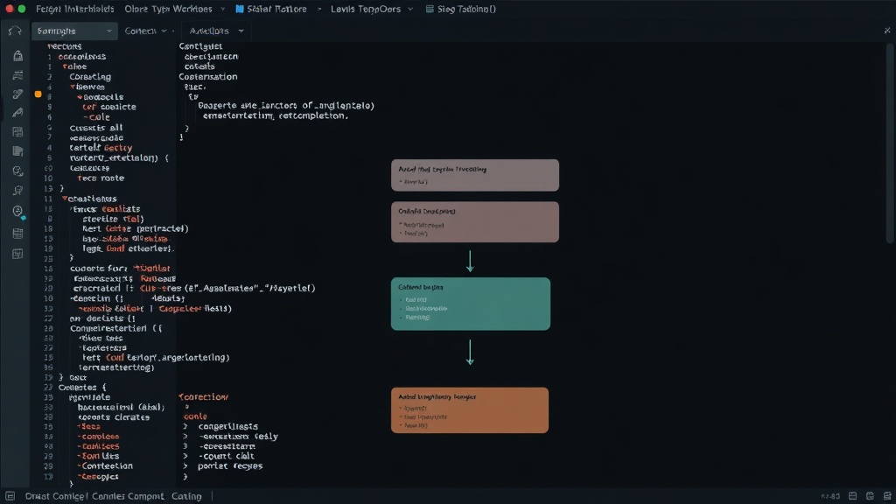The height and width of the screenshot is (504, 896).
Task: Select the 'Lavis TenpOors' breadcrumb
Action: click(366, 9)
